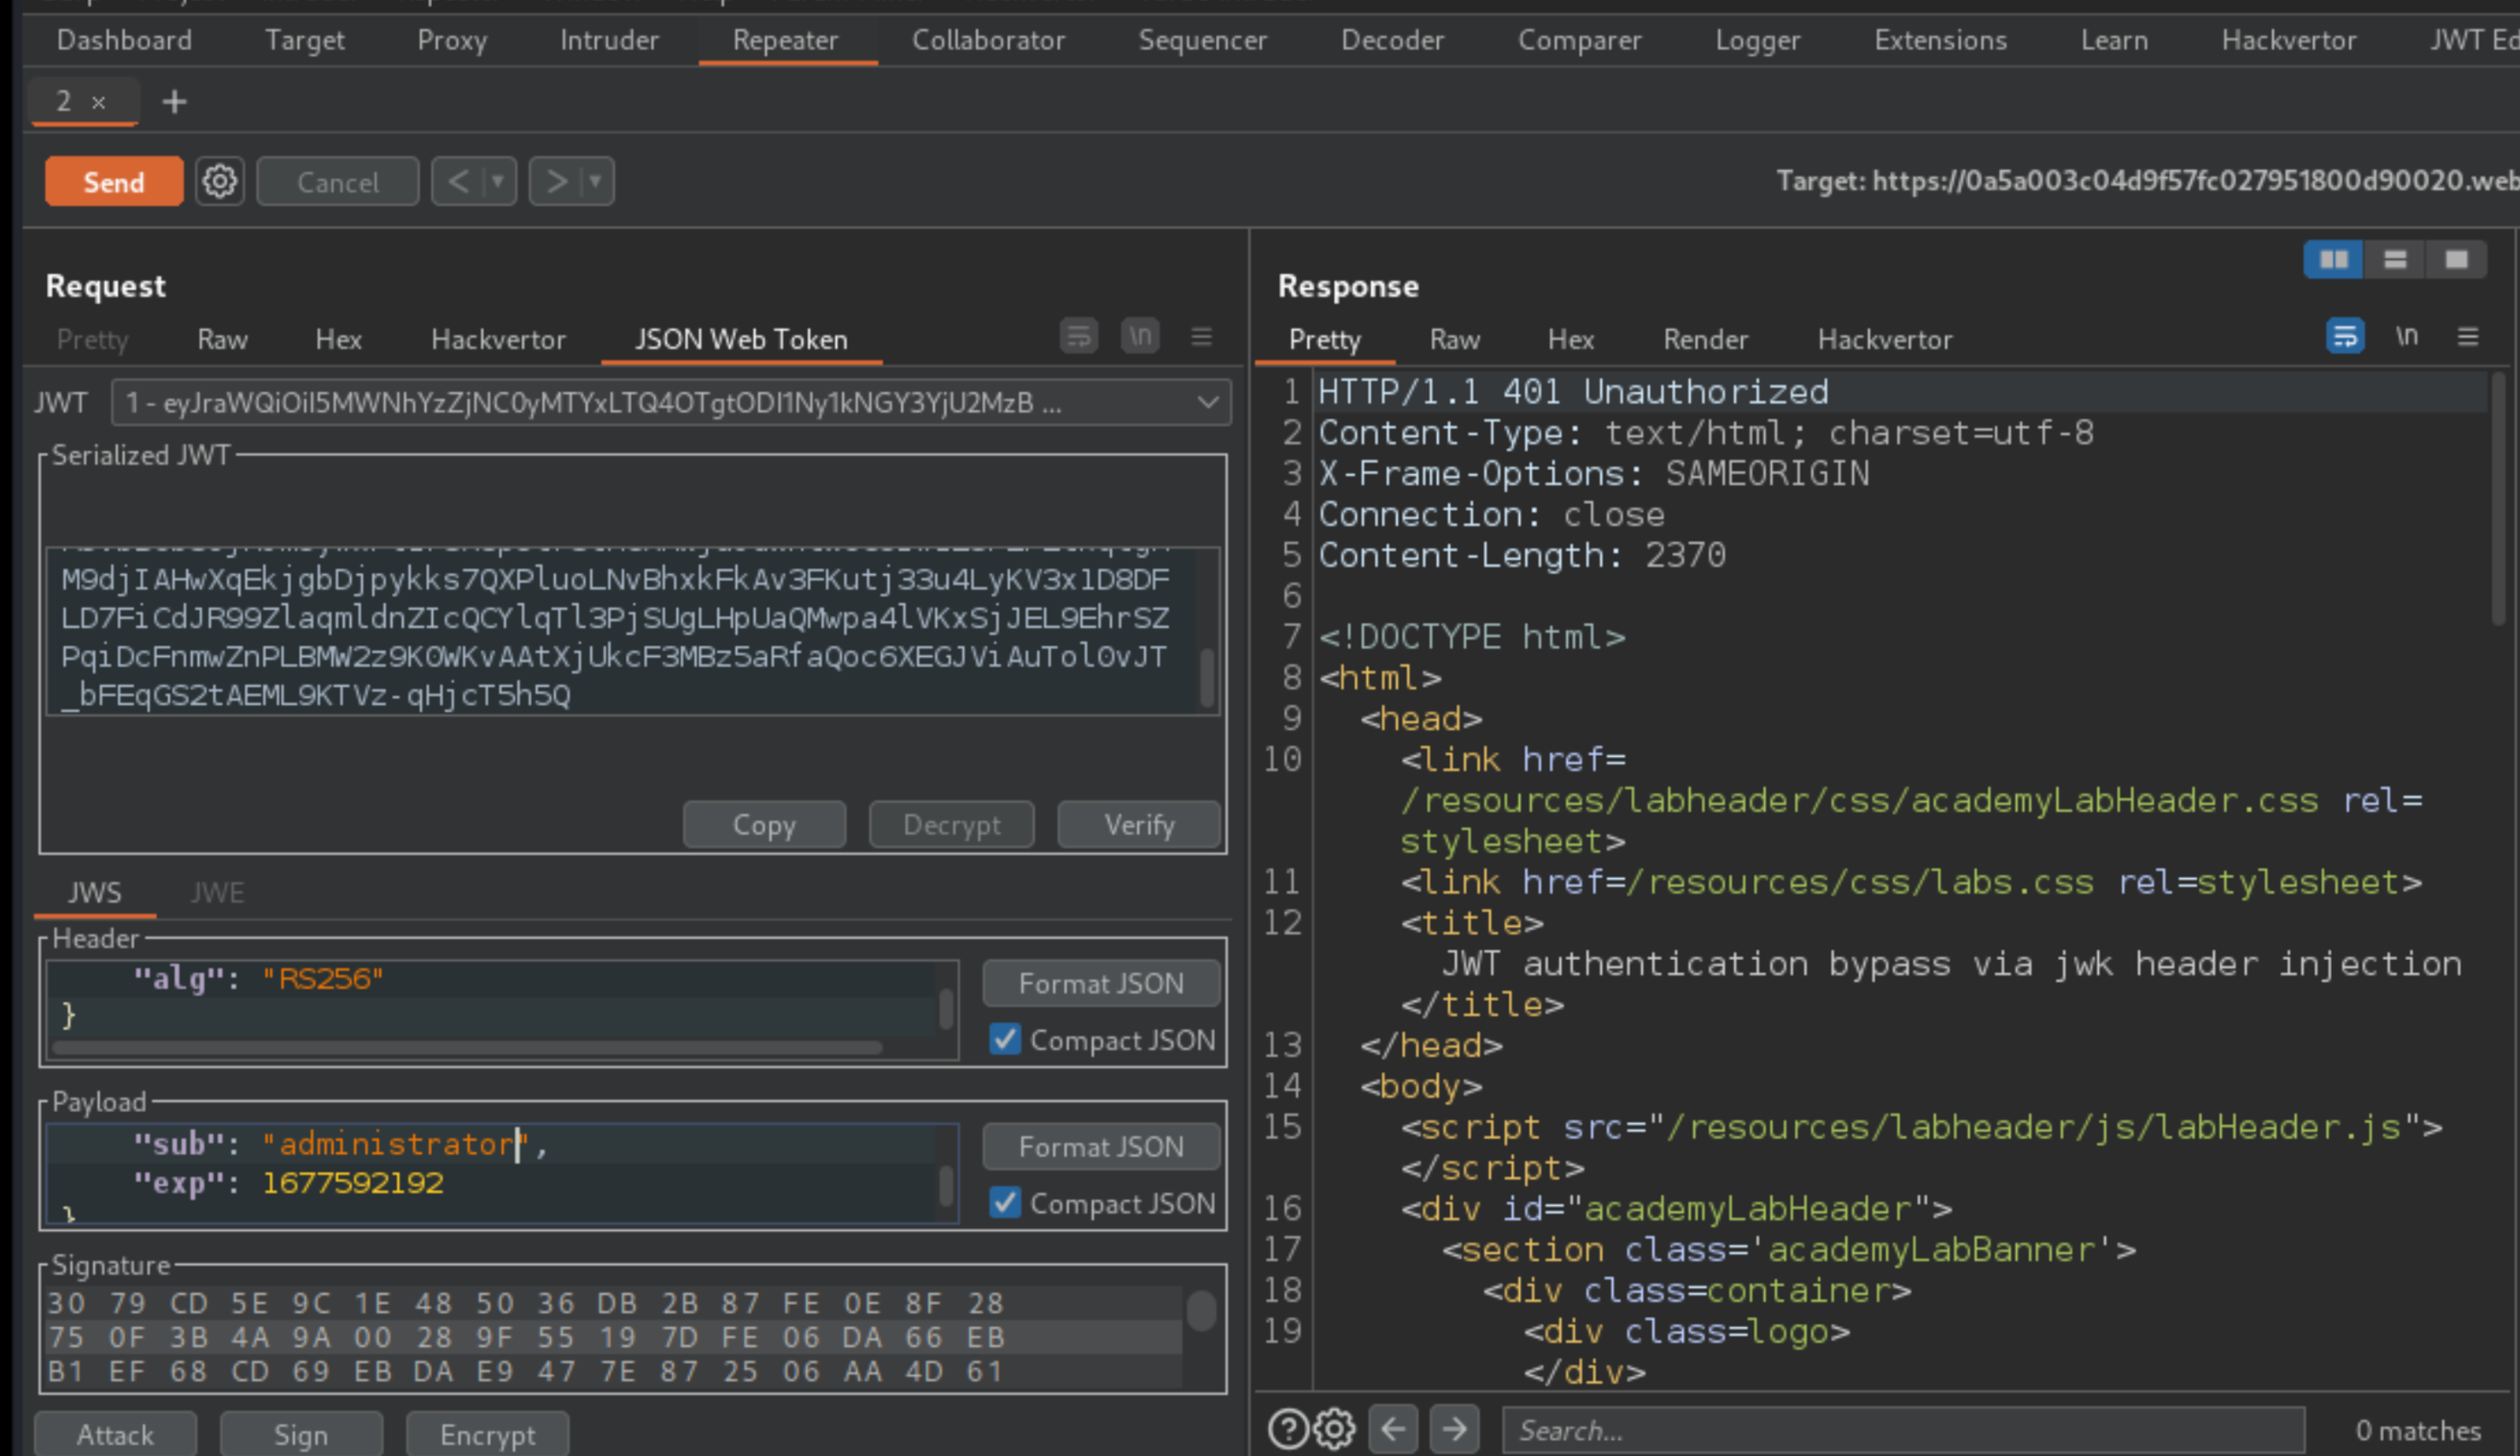Toggle response non-printable characters icon
2520x1456 pixels.
point(2407,336)
